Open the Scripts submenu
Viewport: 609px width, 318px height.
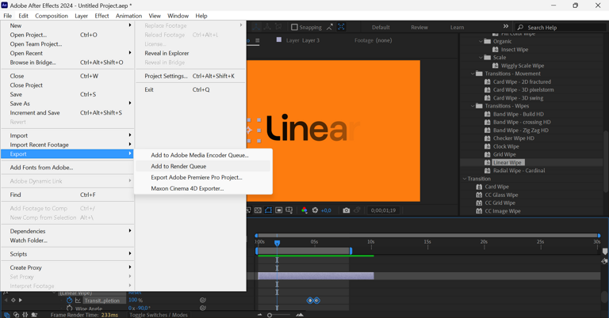tap(67, 254)
